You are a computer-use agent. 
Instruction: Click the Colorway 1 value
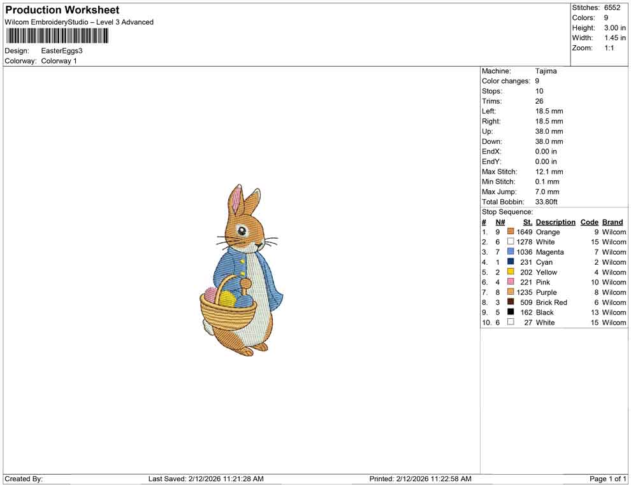point(59,61)
